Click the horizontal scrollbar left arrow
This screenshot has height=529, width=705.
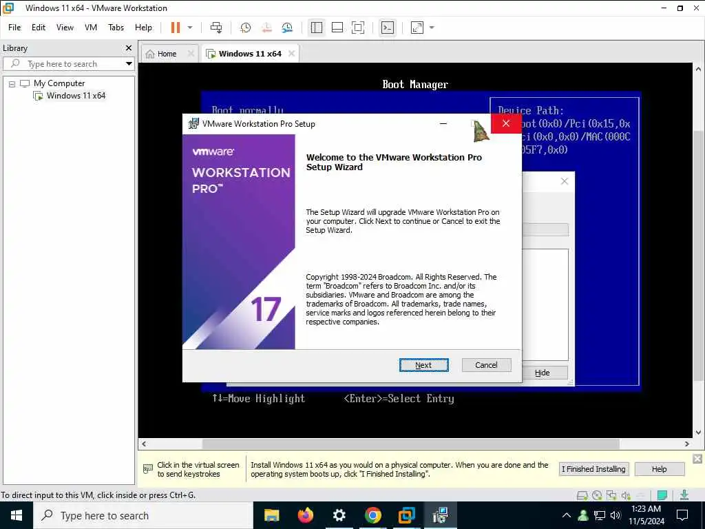coord(144,444)
